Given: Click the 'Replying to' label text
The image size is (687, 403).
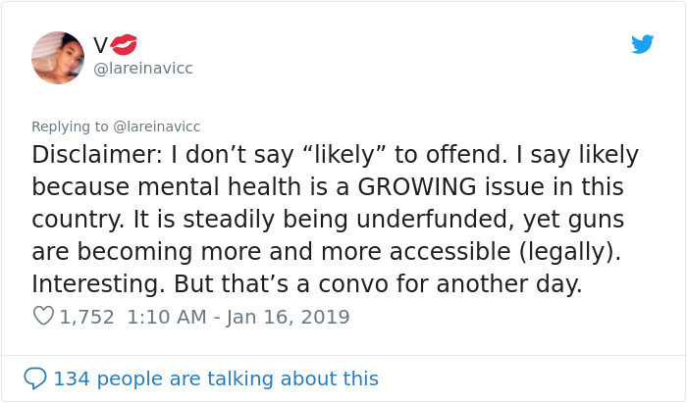Looking at the screenshot, I should [x=70, y=126].
